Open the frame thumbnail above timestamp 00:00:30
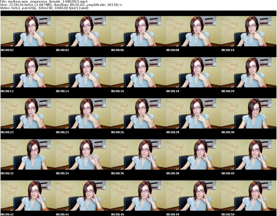The width and height of the screenshot is (277, 216). click(x=249, y=113)
